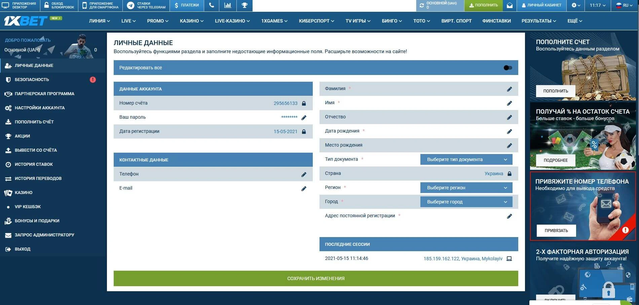Select ФИНСТАВКИ in the navigation bar
639x305 pixels.
[496, 21]
